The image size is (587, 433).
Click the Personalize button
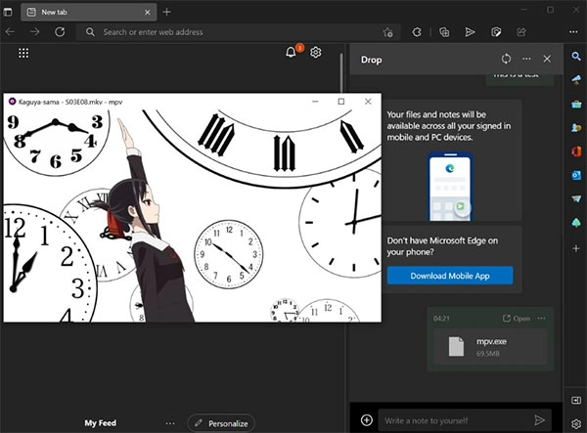point(220,423)
